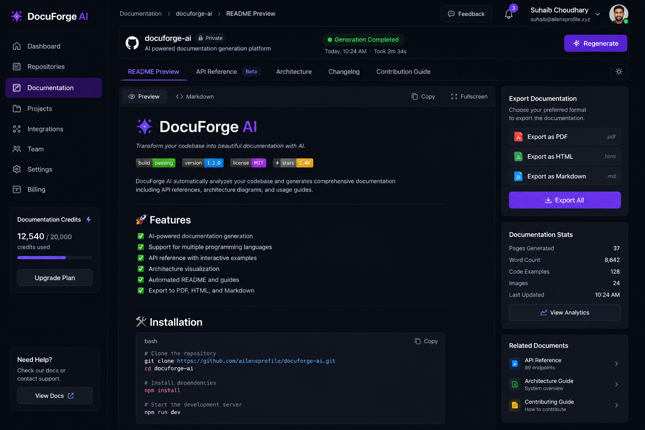Open the Feedback button

pyautogui.click(x=466, y=14)
